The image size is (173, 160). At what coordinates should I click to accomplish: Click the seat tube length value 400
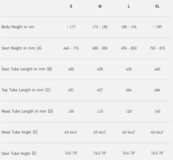point(71,69)
